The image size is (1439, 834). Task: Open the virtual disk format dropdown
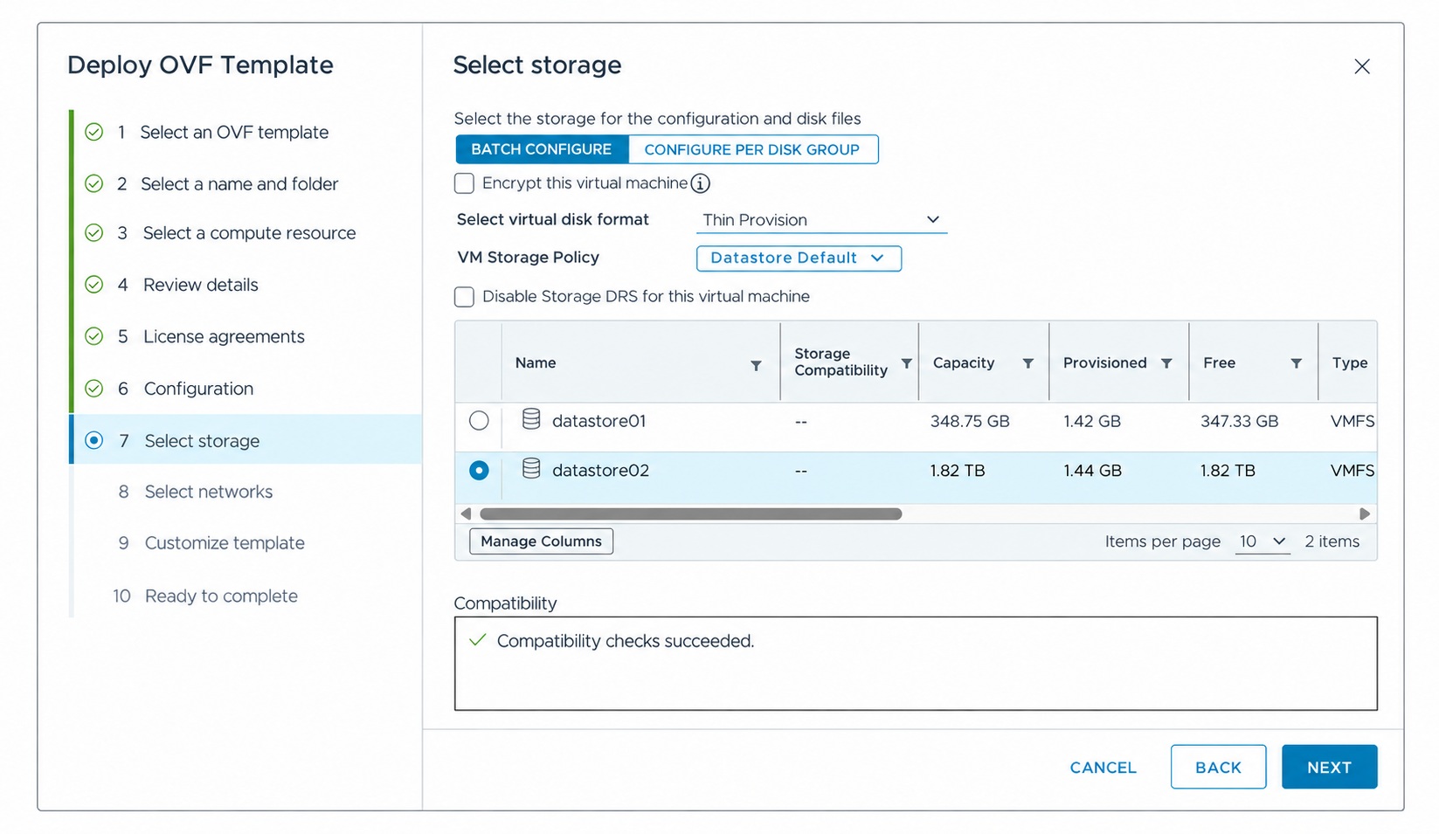[821, 220]
